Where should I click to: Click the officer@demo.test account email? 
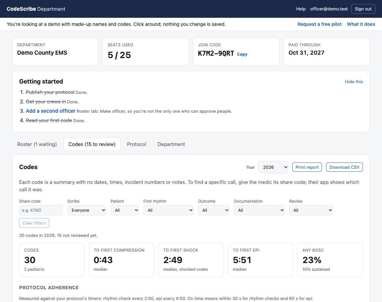[329, 9]
